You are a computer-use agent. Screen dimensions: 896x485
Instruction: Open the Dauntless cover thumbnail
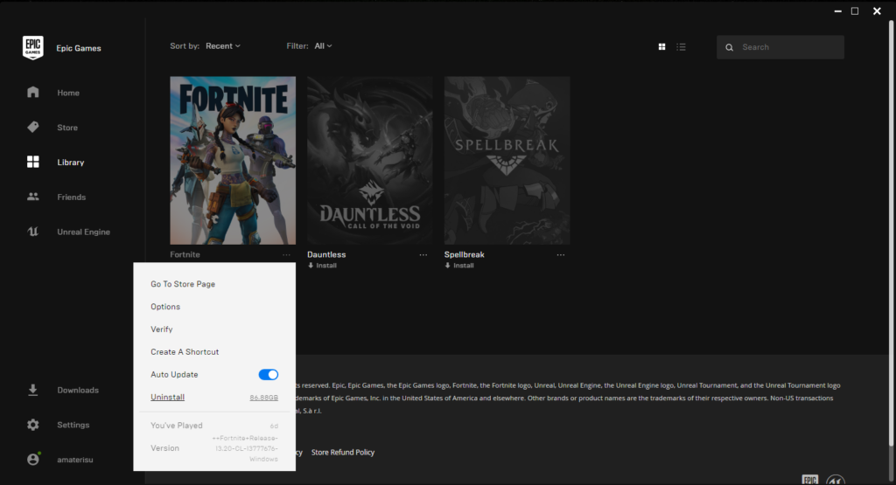pyautogui.click(x=370, y=160)
